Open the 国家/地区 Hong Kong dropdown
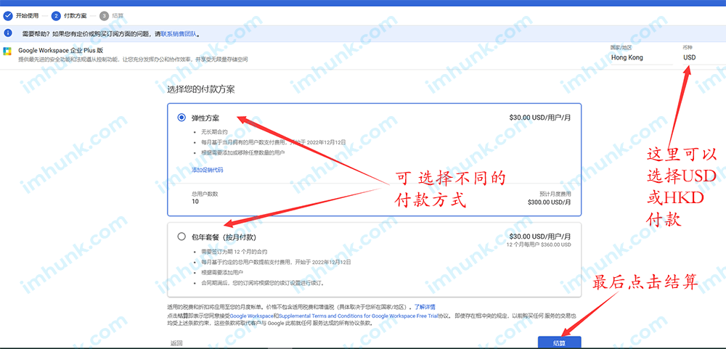 pyautogui.click(x=641, y=58)
